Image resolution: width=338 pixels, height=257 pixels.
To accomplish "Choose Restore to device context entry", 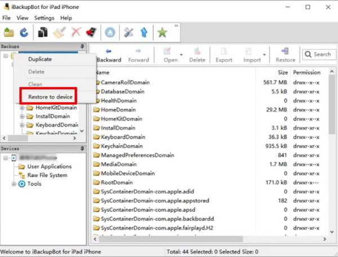I will (55, 97).
